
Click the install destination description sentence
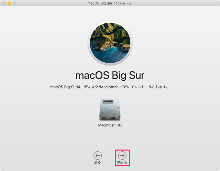109,87
